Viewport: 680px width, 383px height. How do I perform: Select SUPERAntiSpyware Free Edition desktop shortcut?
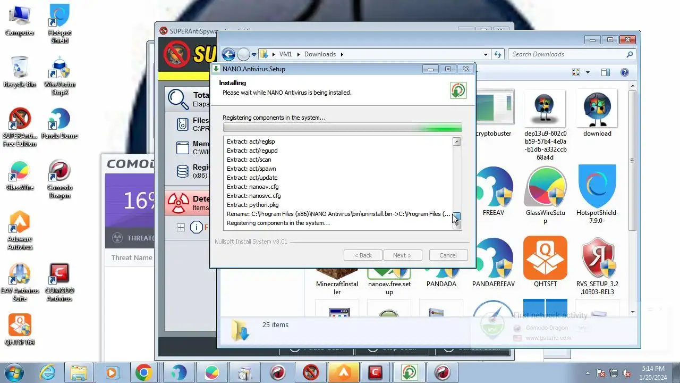[20, 127]
